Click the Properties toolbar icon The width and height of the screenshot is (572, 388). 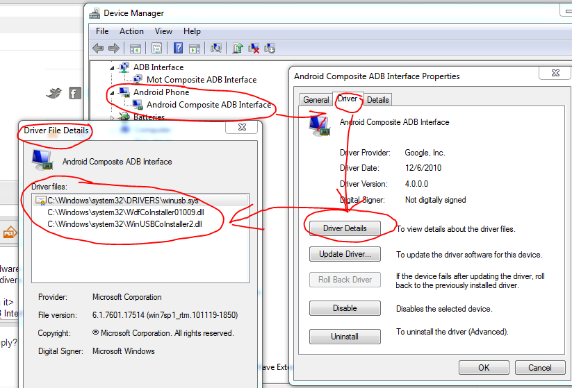click(157, 48)
